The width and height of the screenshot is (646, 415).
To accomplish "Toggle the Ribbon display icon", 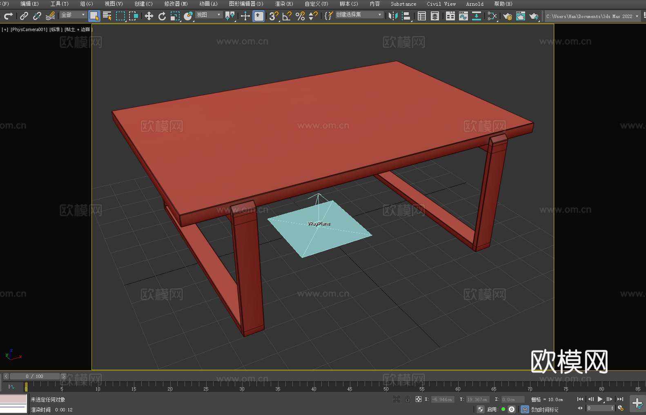I will tap(450, 16).
